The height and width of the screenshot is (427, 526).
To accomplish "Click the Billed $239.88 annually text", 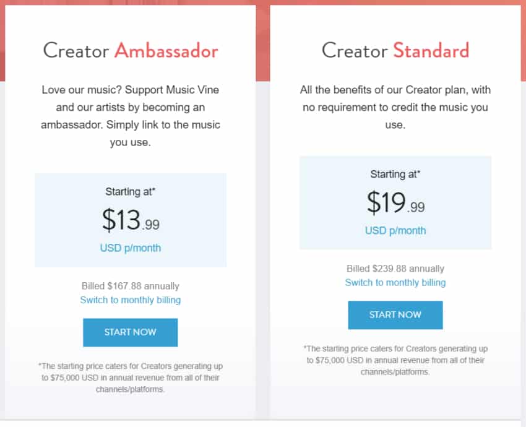I will point(395,269).
